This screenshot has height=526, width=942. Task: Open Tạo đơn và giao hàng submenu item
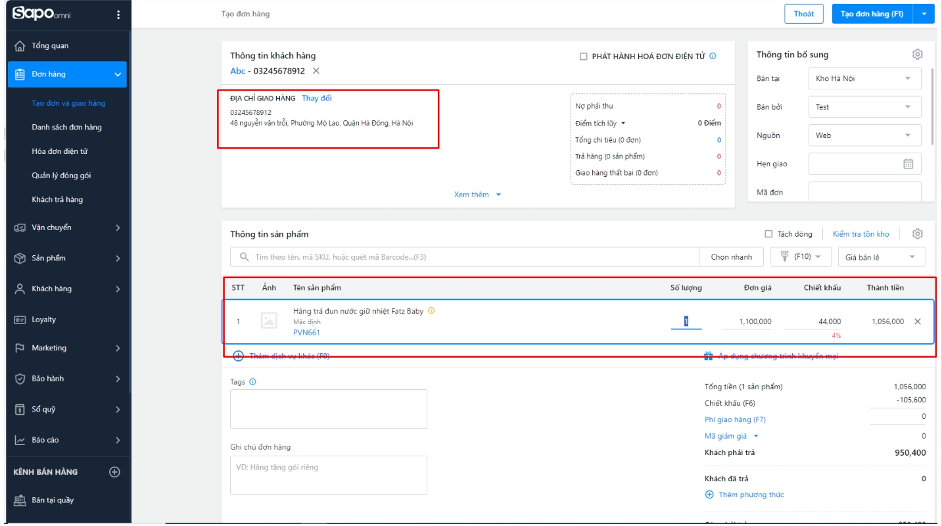tap(68, 103)
